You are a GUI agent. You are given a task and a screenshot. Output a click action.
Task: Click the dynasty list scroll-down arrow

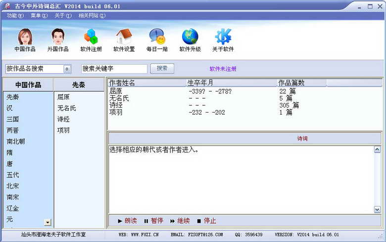(48, 222)
